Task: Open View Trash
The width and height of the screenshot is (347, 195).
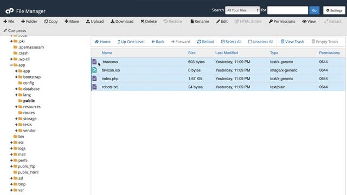Action: [x=292, y=42]
